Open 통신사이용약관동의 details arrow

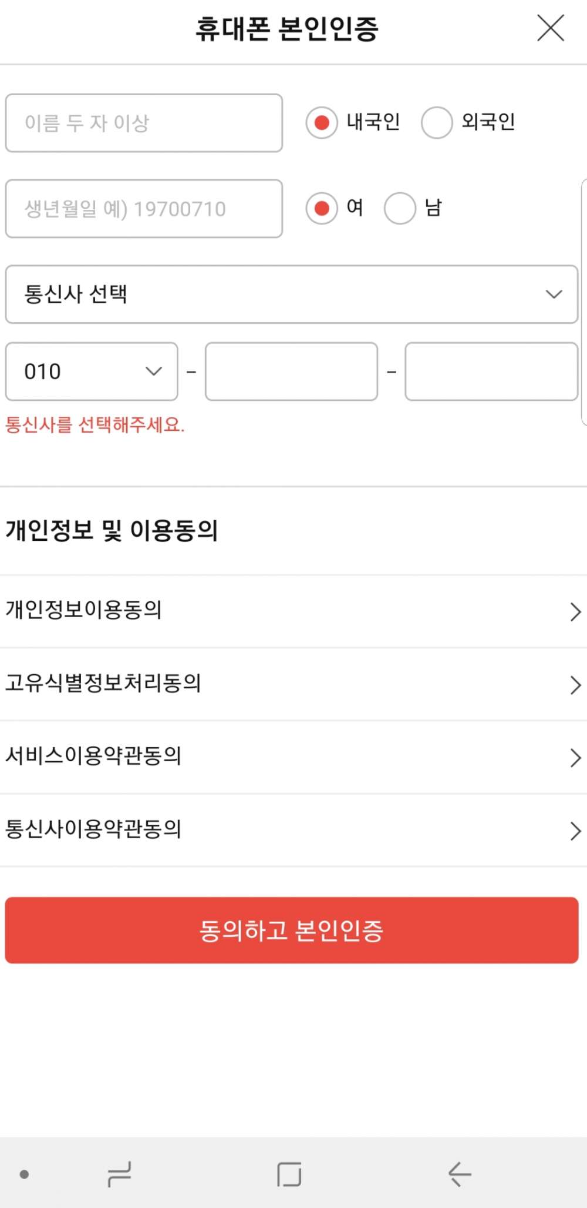pyautogui.click(x=575, y=831)
